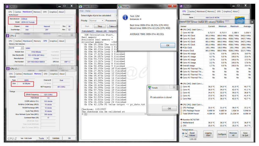Viewport: 259px width, 146px height.
Task: Click the CPU Package Power bolt icon
Action: point(181,110)
